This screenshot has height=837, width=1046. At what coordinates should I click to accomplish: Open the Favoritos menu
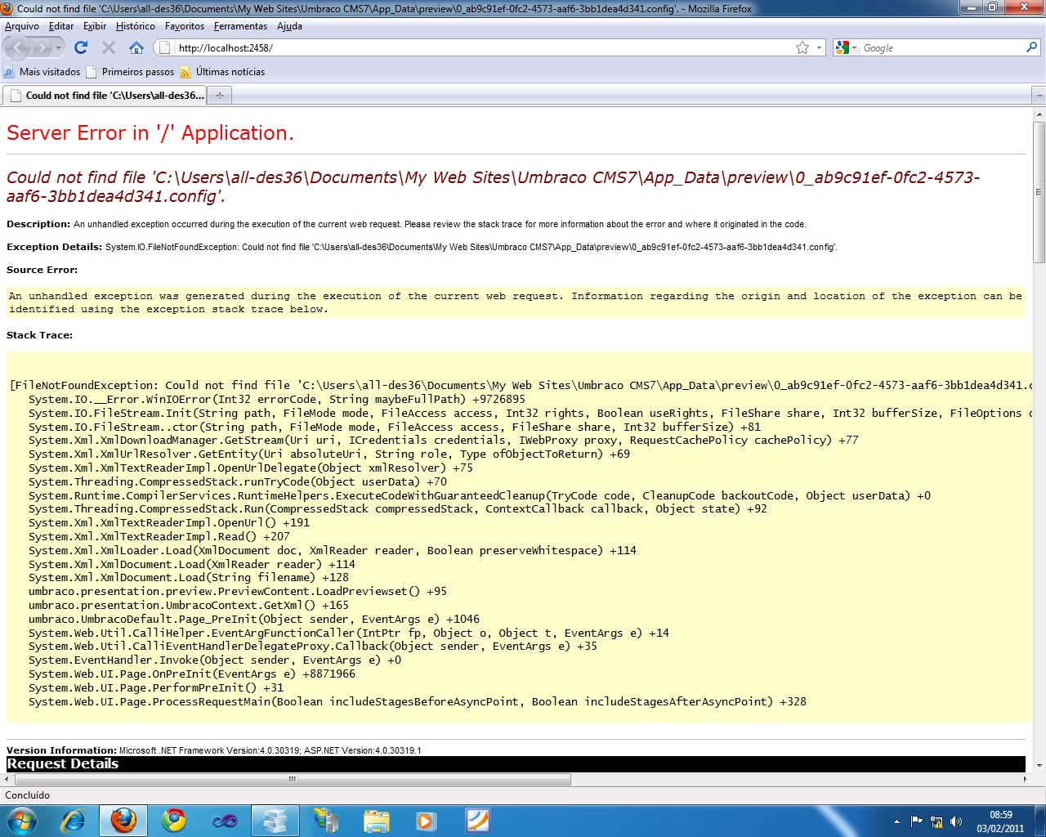[x=185, y=26]
